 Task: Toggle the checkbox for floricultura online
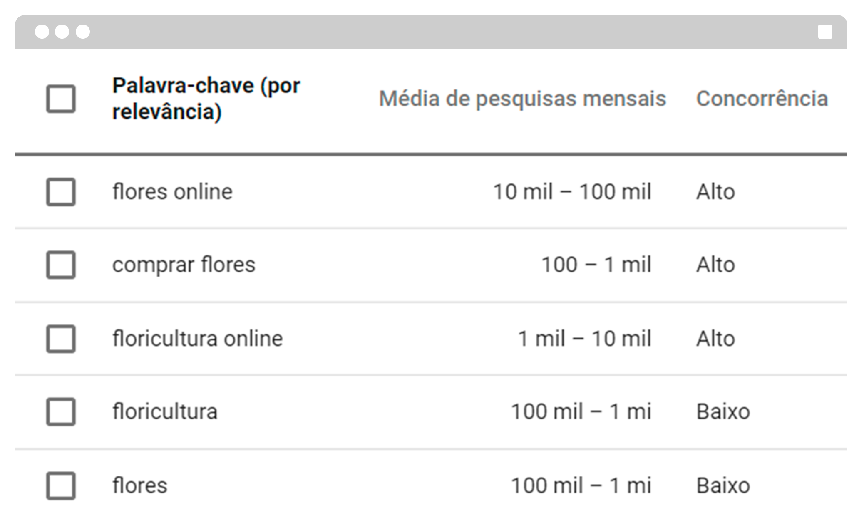[x=61, y=339]
